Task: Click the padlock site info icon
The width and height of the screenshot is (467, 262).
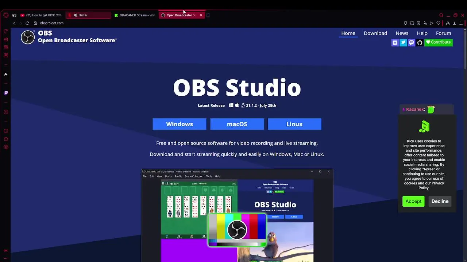Action: [x=35, y=23]
